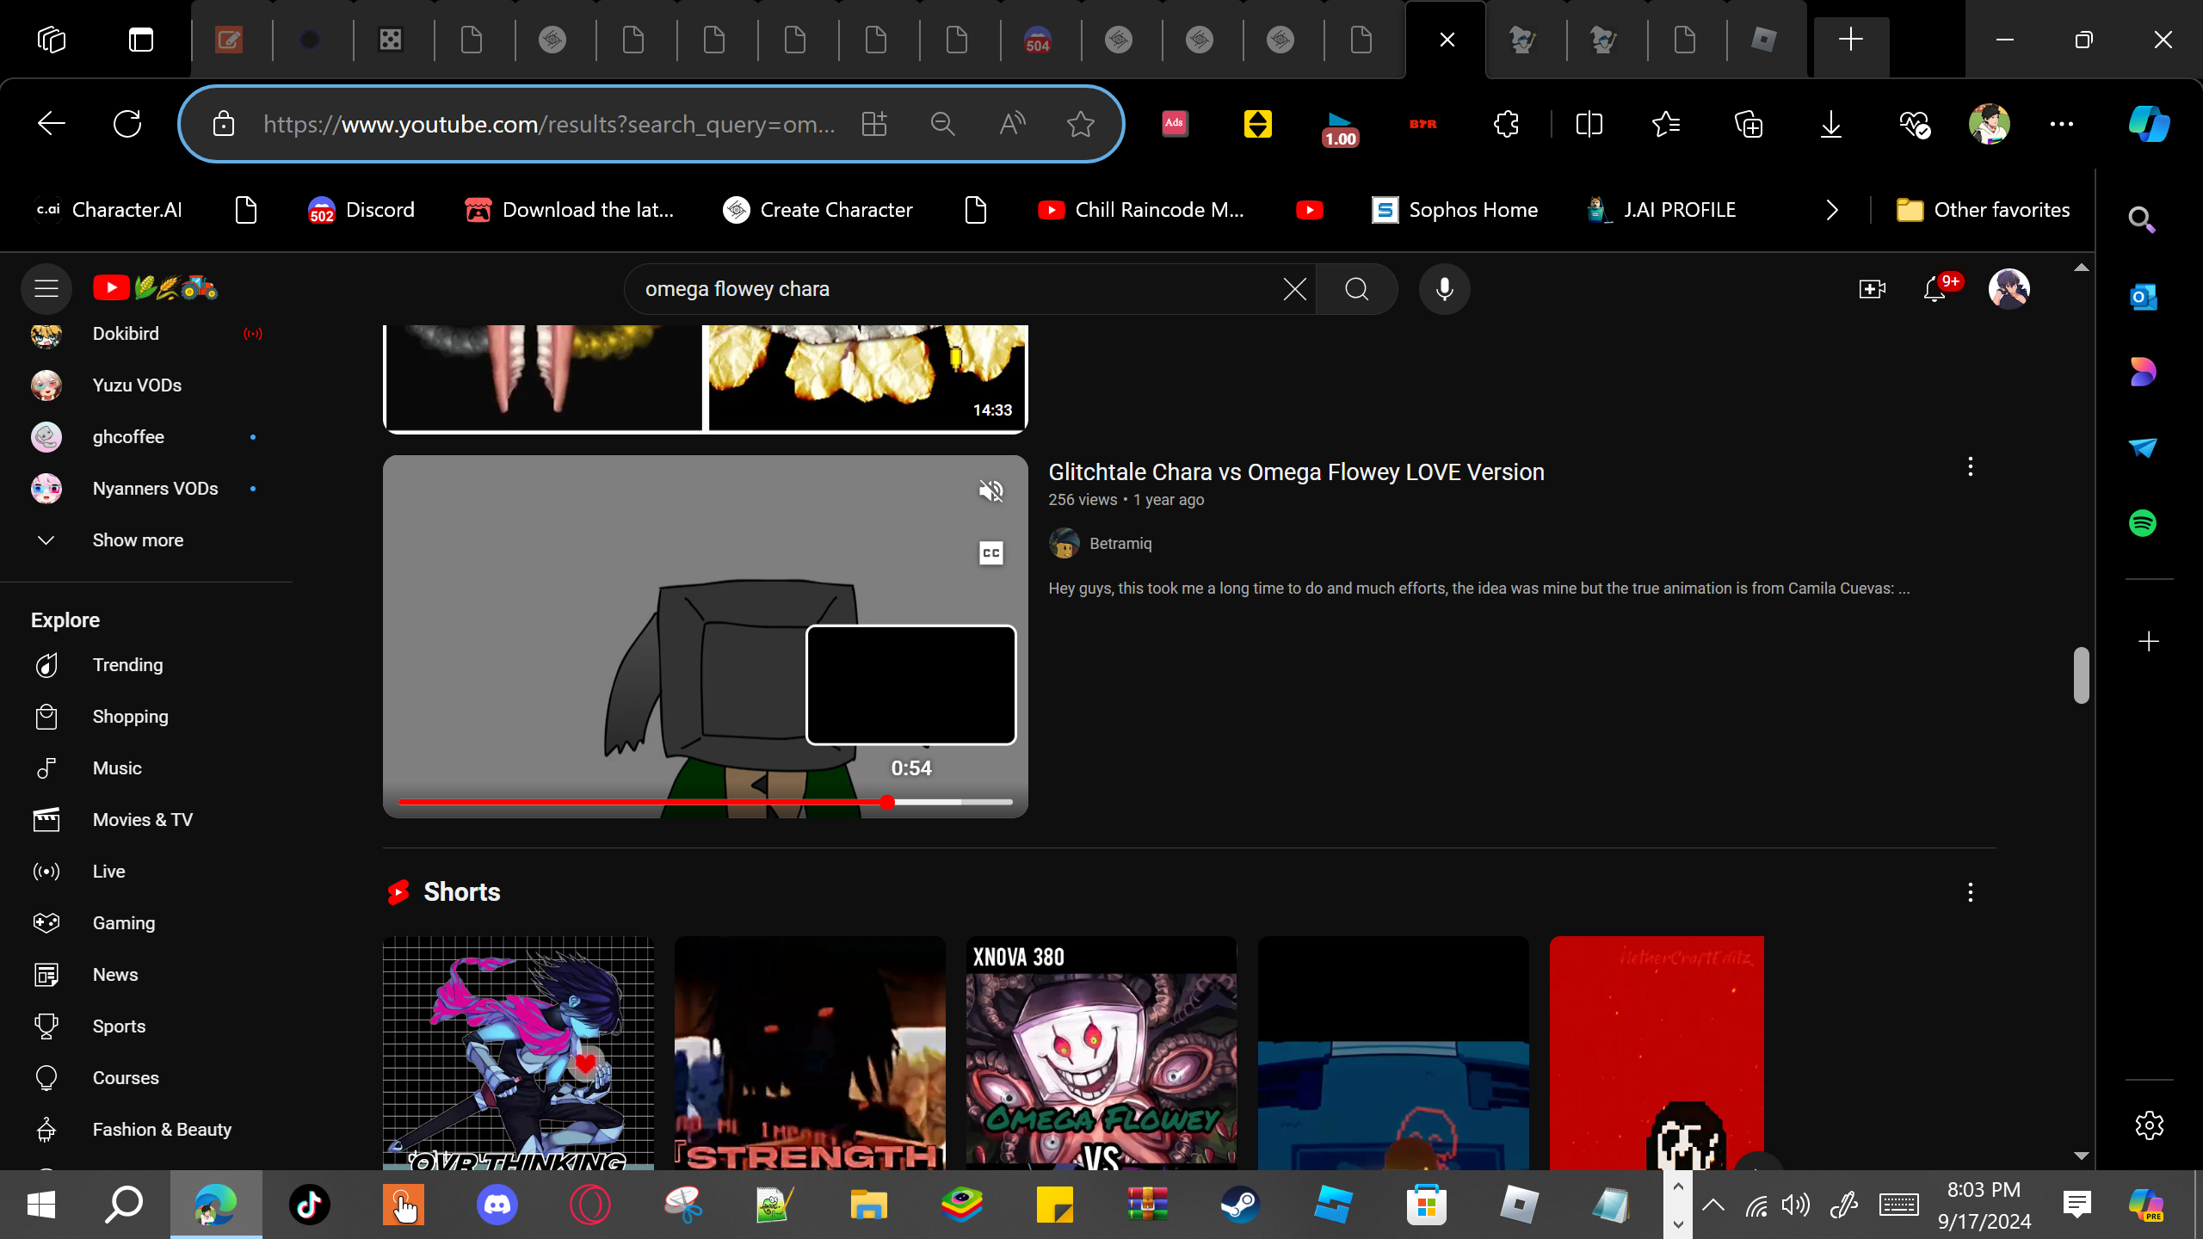The image size is (2203, 1239).
Task: Clear the search box text
Action: tap(1294, 289)
